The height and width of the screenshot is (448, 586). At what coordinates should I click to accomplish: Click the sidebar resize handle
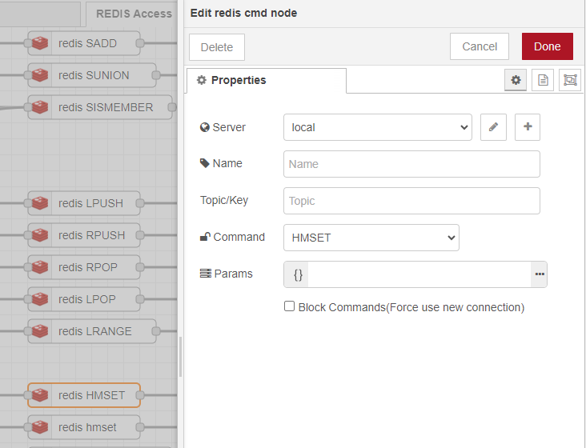click(180, 357)
